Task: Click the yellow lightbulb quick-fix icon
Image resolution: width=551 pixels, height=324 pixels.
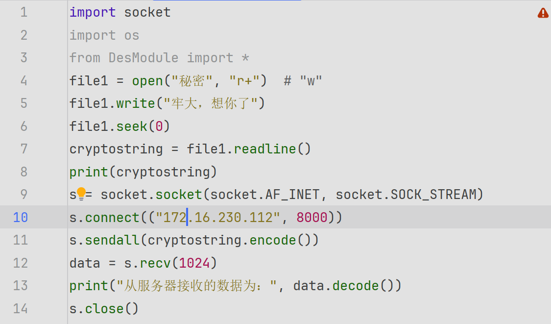Action: (x=81, y=194)
